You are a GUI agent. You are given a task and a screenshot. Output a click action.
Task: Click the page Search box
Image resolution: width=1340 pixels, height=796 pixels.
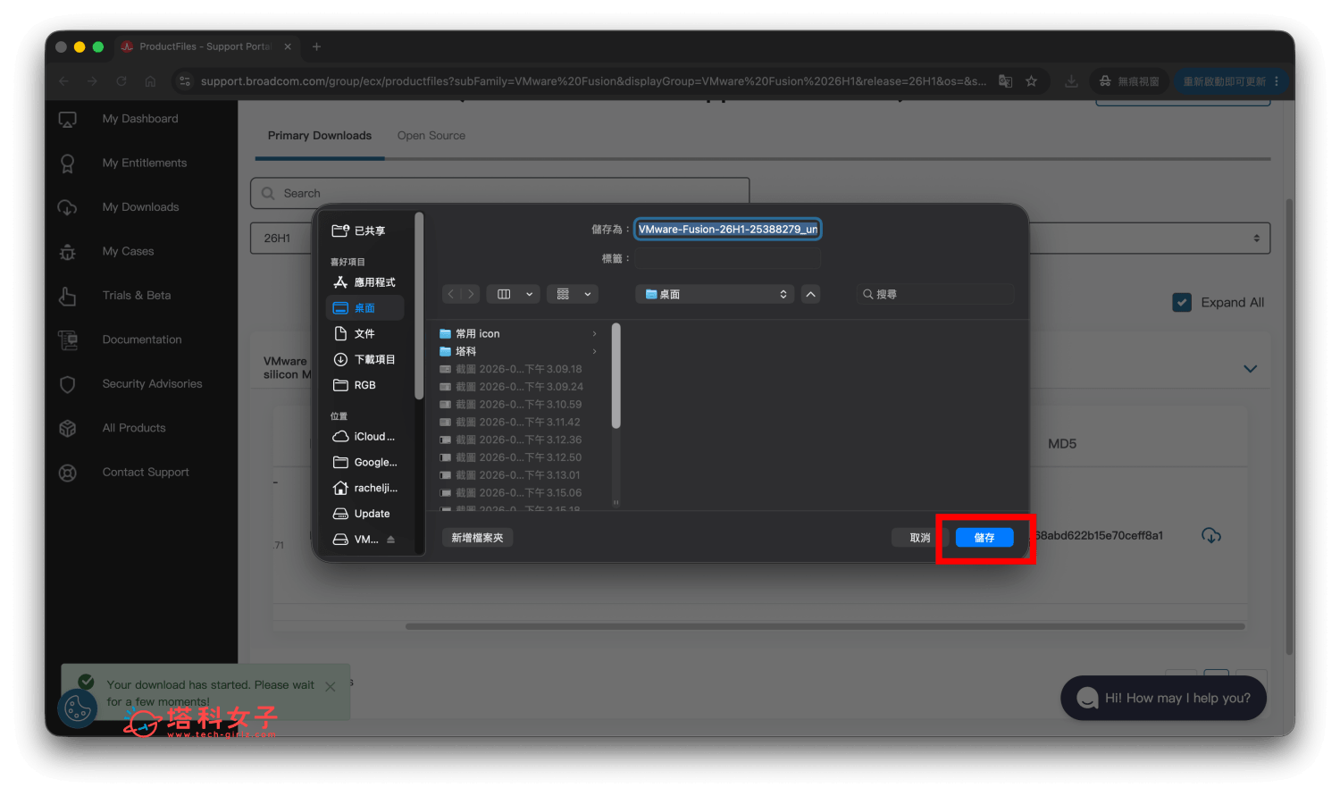(500, 193)
